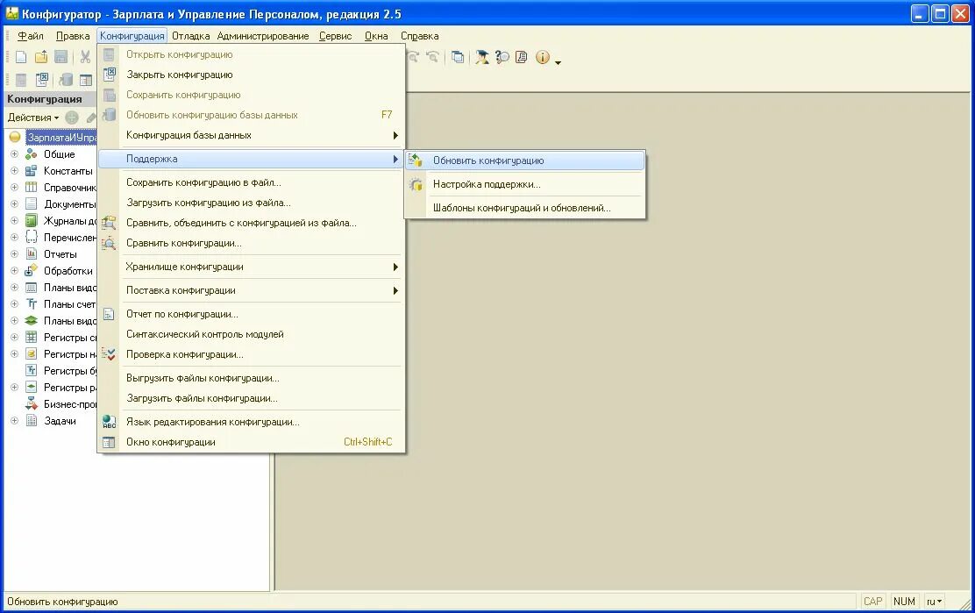Expand the Документы tree node
975x613 pixels.
14,204
